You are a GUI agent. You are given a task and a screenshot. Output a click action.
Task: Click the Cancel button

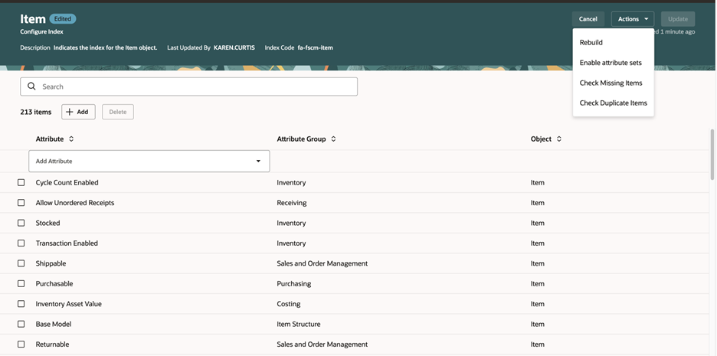click(x=588, y=19)
